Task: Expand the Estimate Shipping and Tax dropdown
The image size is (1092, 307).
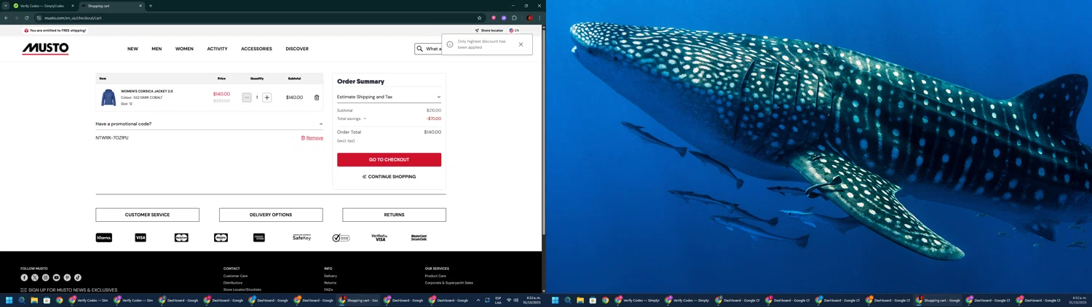Action: coord(389,97)
